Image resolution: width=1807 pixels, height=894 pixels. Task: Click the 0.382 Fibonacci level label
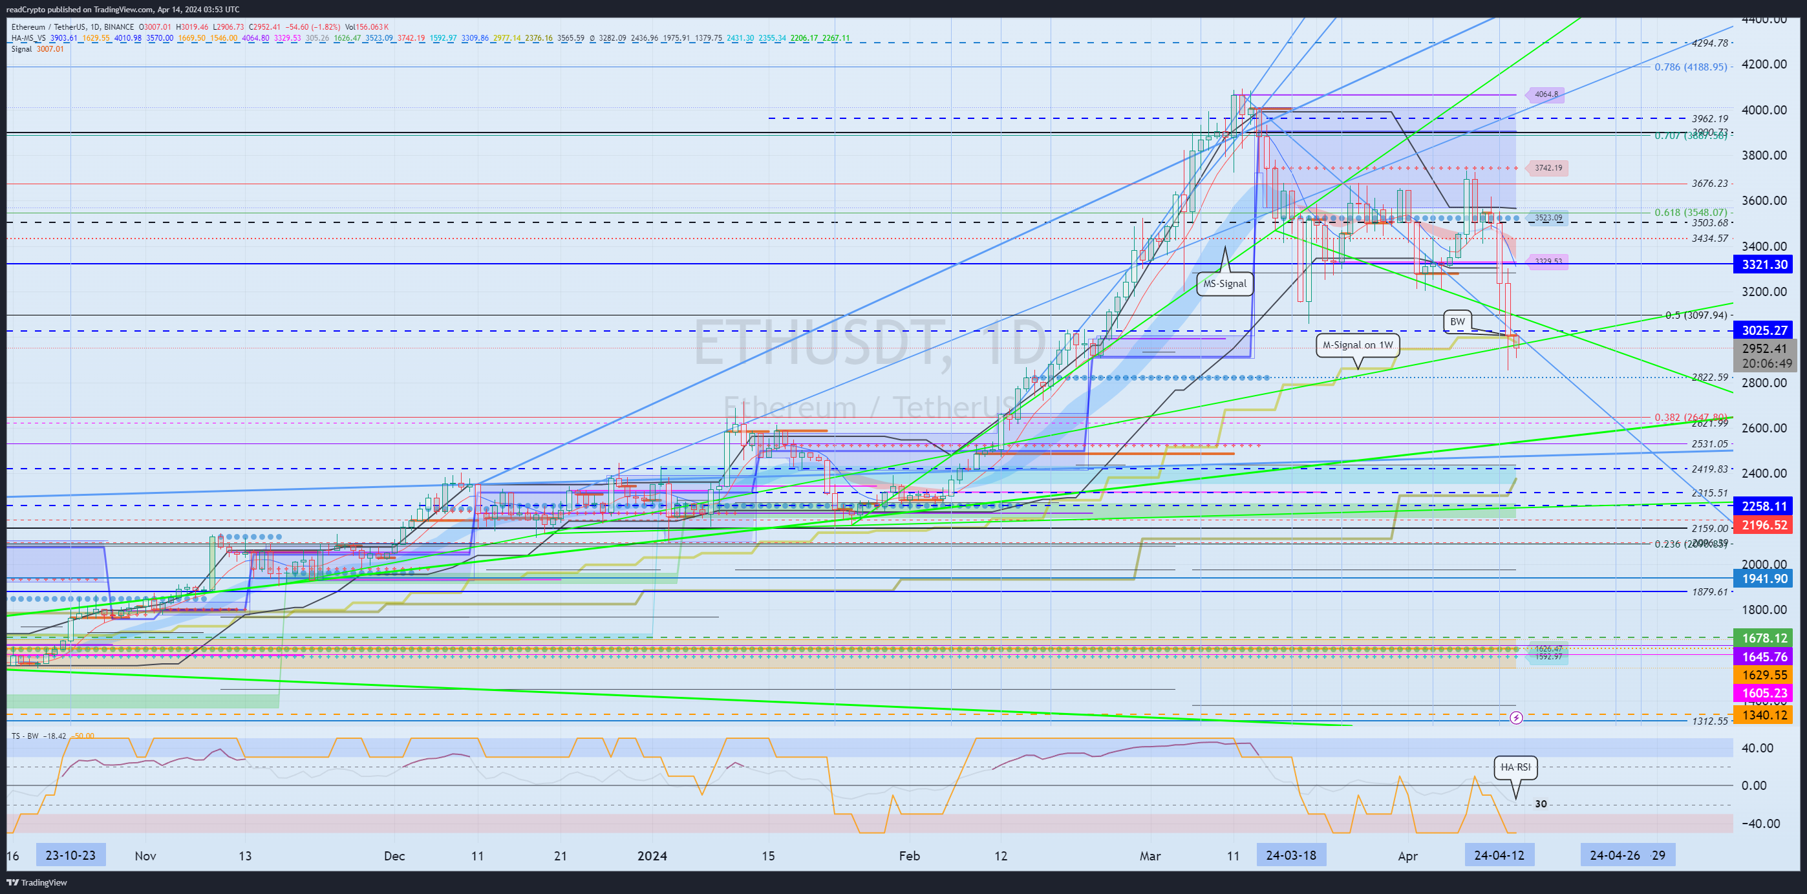coord(1691,417)
